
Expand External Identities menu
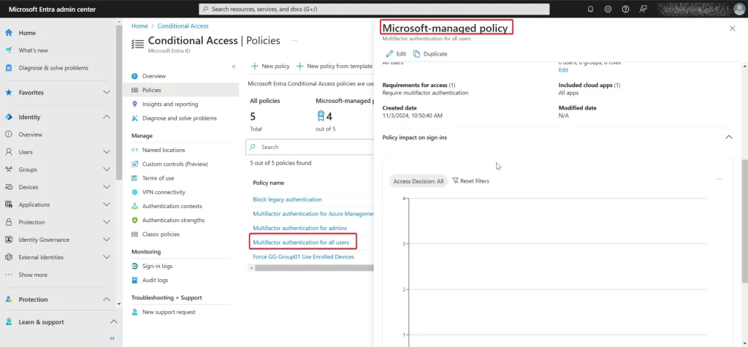coord(107,257)
